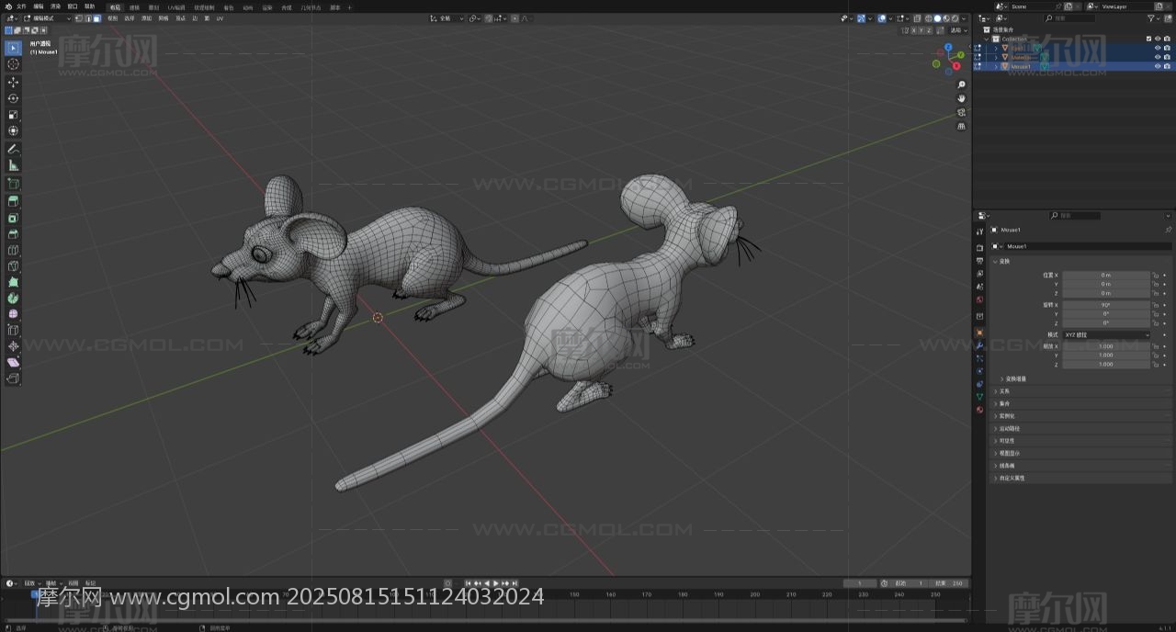The width and height of the screenshot is (1176, 632).
Task: Click the zoom magnifier viewport icon
Action: click(x=962, y=85)
